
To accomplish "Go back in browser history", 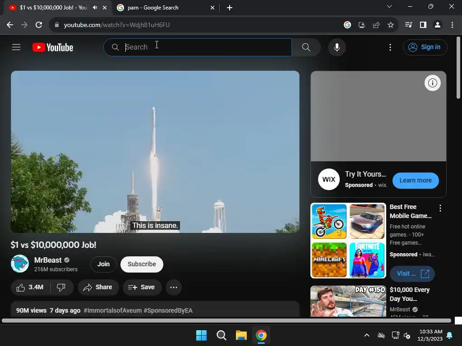I will click(10, 25).
